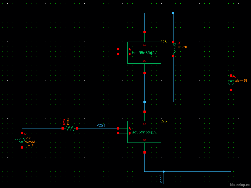The width and height of the screenshot is (251, 188).
Task: Click the K pin letter inside I25
Action: coord(130,54)
